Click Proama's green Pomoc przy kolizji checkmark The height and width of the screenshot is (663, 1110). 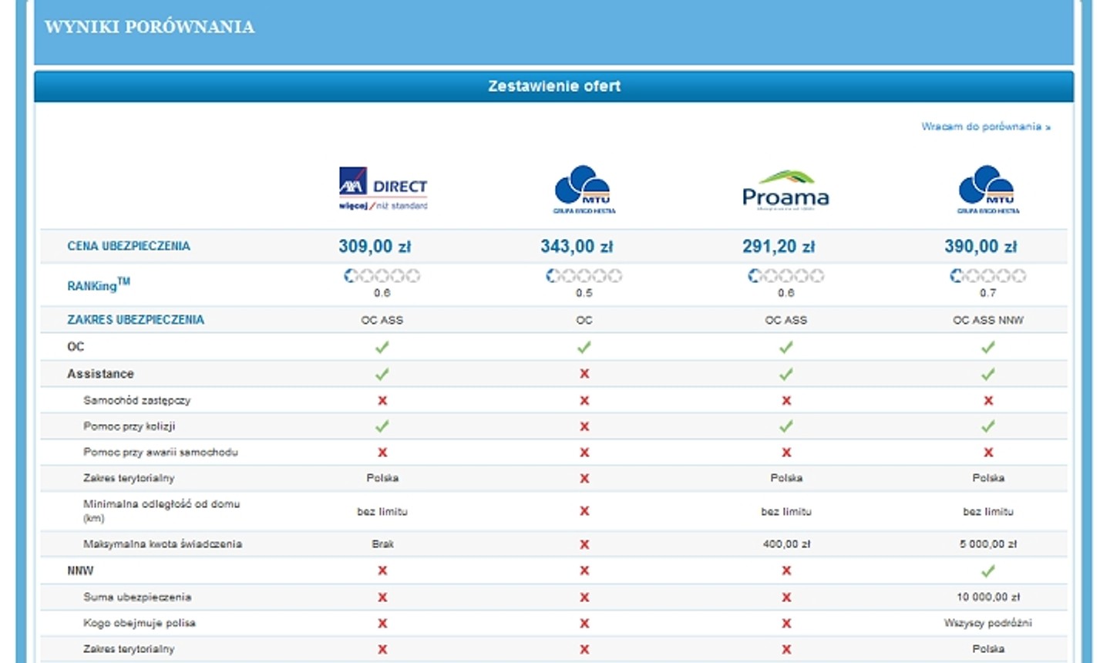point(786,426)
